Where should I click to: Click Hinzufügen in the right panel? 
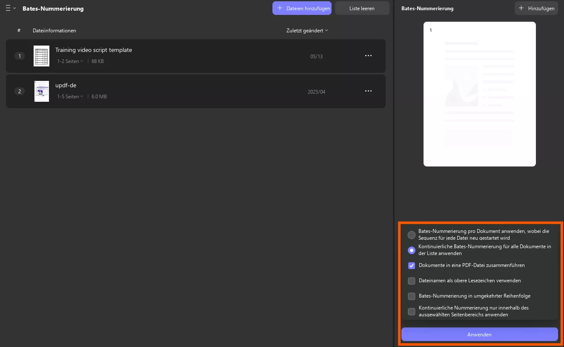point(536,8)
